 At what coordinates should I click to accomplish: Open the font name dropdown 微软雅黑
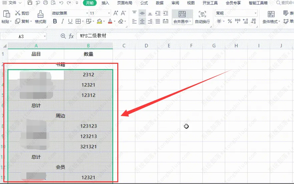pyautogui.click(x=87, y=13)
